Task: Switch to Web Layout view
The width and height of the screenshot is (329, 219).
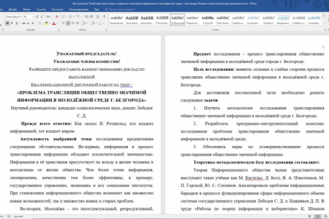Action: 325,216
